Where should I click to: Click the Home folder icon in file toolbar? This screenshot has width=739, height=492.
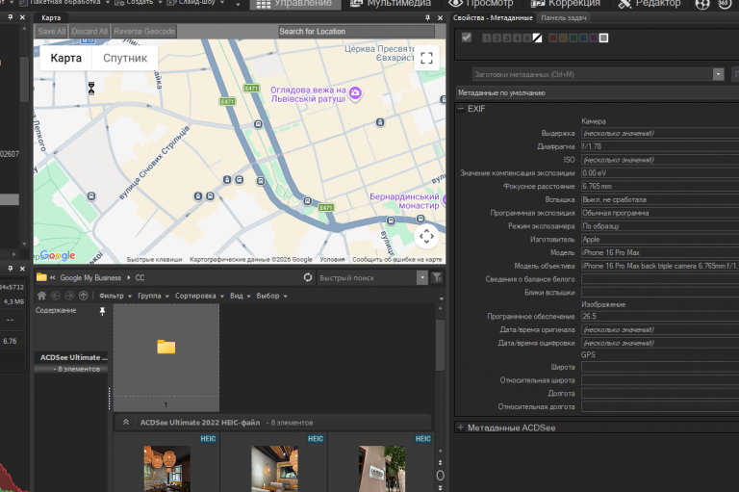pos(41,296)
